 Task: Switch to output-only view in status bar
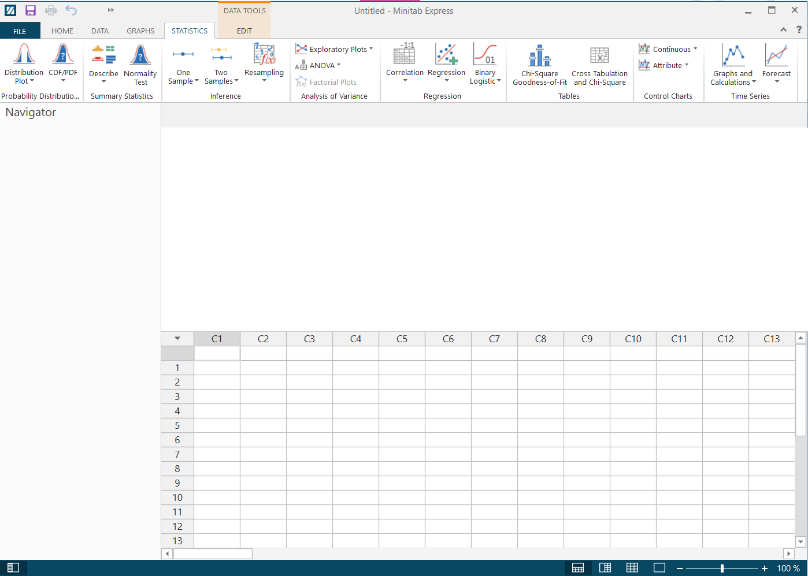659,568
